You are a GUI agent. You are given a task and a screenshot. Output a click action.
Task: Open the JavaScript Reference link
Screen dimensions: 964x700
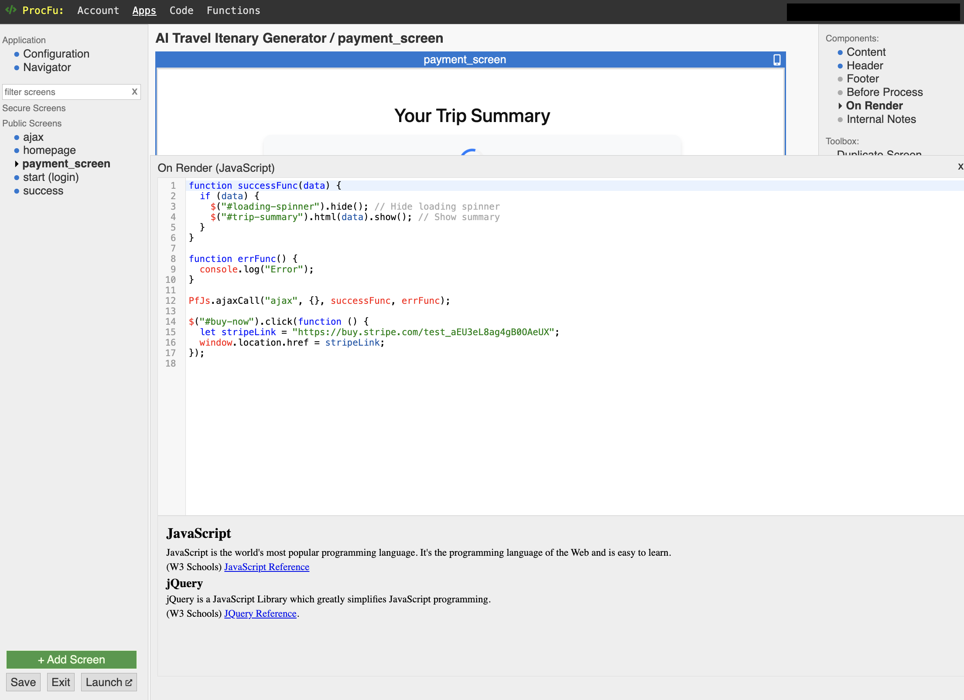coord(267,567)
